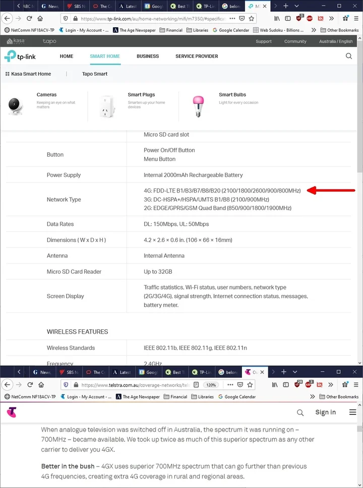Show sidebar in TP-Link browser window
363x488 pixels.
pos(288,19)
